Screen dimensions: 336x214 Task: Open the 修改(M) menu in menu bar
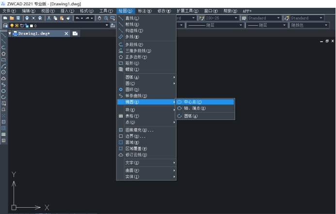[x=164, y=10]
